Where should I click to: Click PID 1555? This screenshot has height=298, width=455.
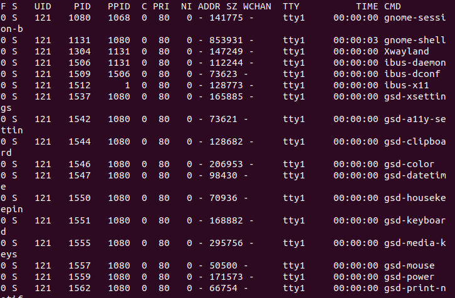(80, 243)
